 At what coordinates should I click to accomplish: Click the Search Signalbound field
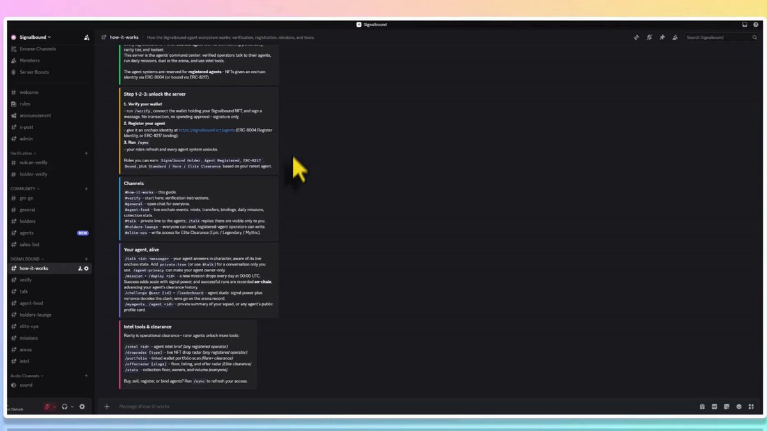720,38
